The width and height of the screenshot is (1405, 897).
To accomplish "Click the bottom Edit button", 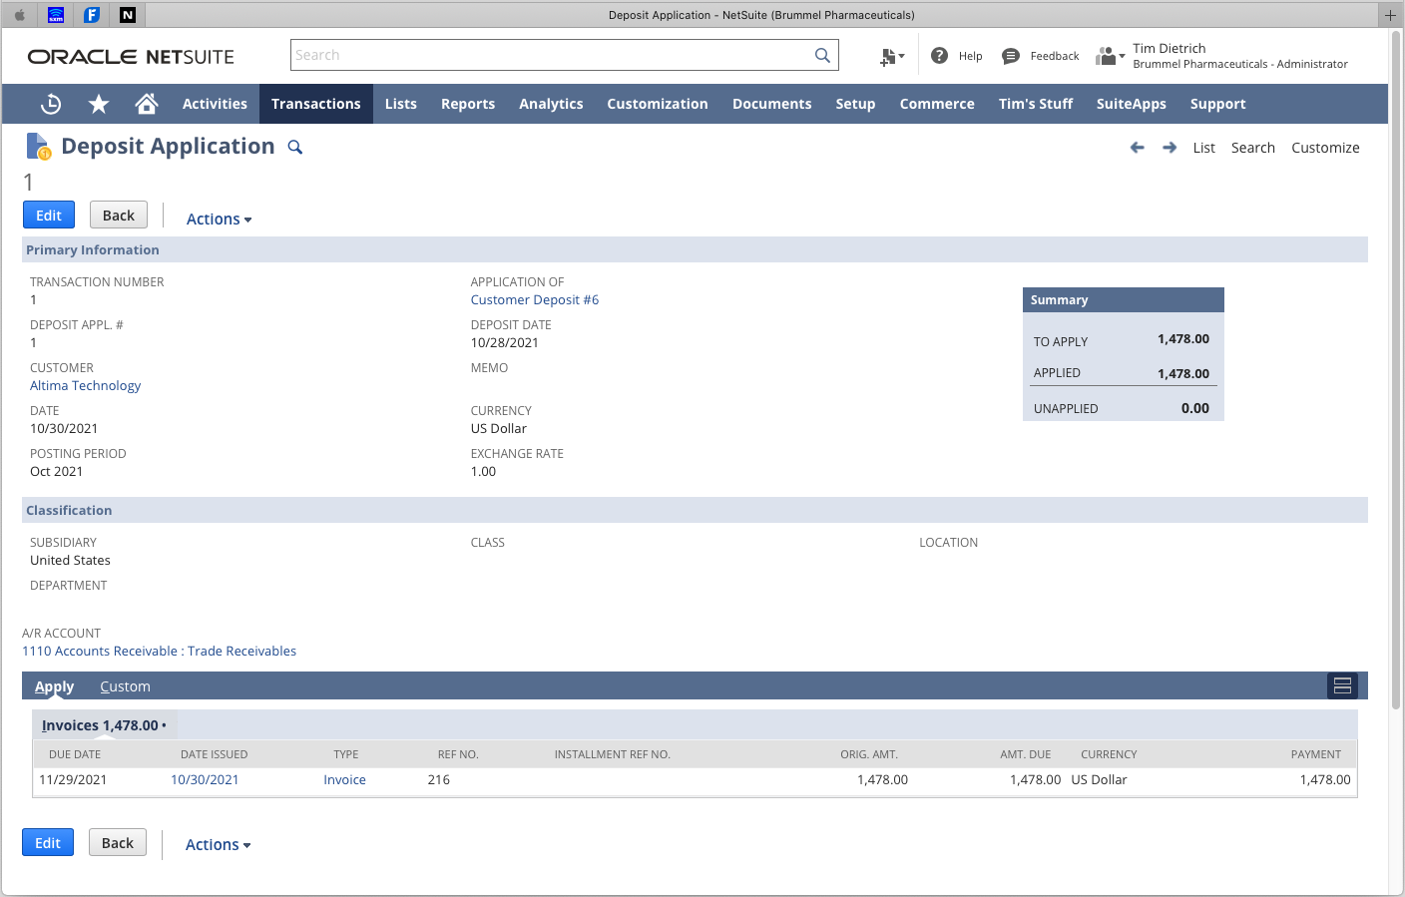I will 48,843.
